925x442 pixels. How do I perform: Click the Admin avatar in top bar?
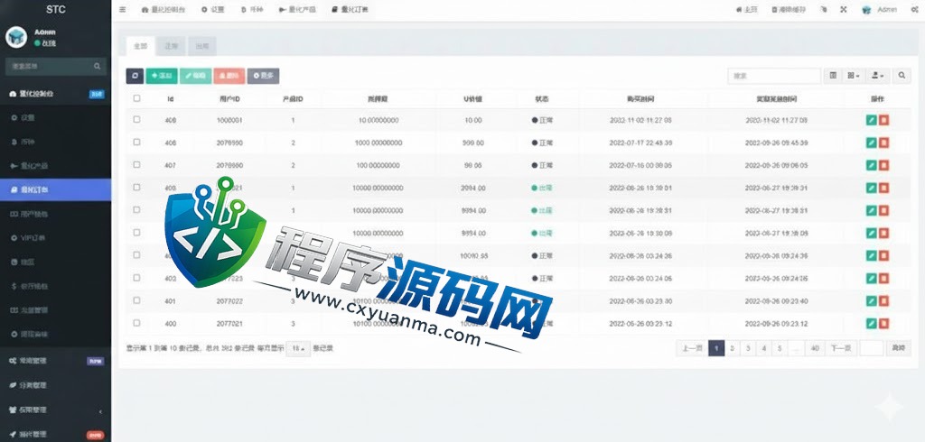(x=866, y=10)
